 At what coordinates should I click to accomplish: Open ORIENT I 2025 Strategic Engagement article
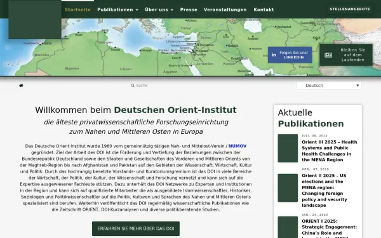click(x=329, y=228)
